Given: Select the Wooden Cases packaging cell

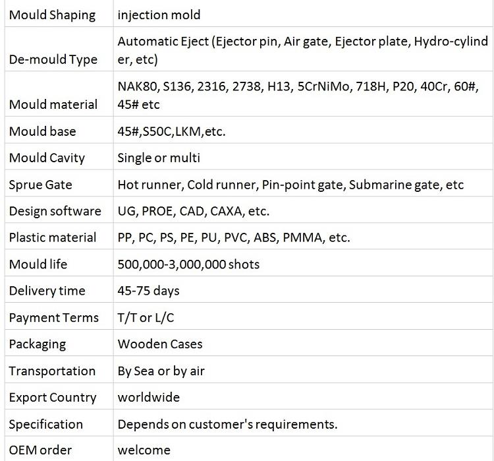Looking at the screenshot, I should pyautogui.click(x=303, y=343).
